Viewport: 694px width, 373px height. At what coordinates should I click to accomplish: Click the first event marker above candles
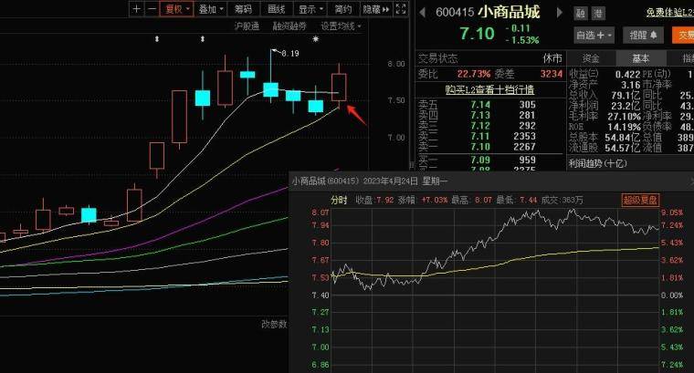(x=157, y=39)
